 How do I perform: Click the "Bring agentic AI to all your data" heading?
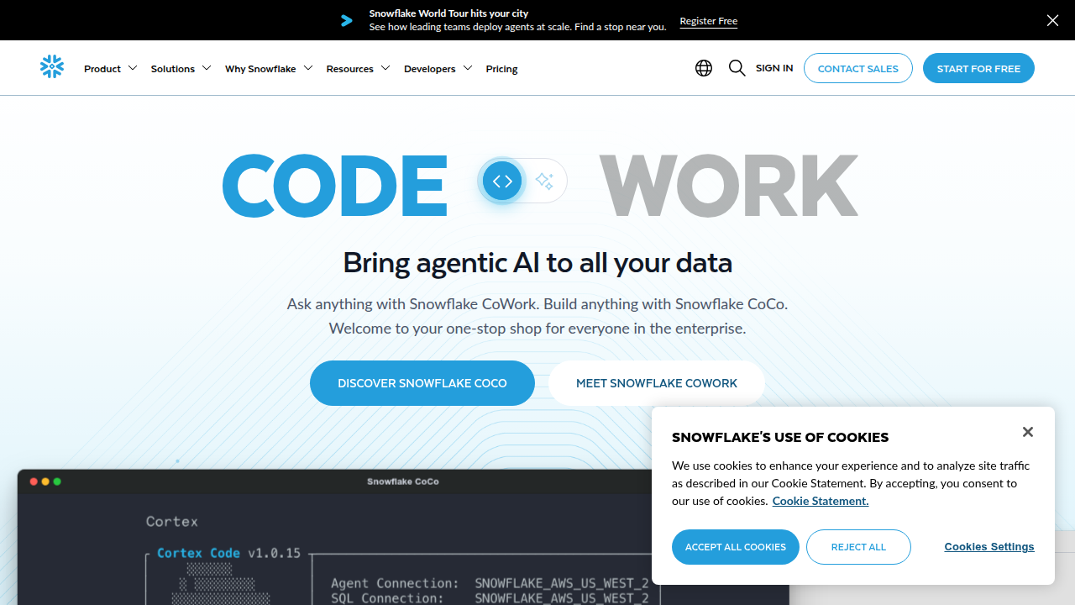tap(537, 263)
